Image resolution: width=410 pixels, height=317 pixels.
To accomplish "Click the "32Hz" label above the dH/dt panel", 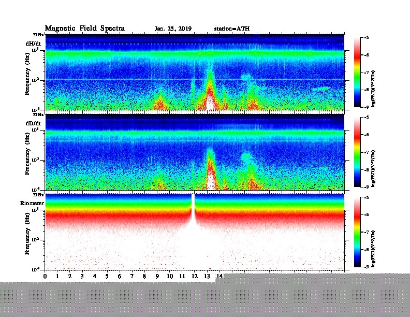I will (x=38, y=35).
